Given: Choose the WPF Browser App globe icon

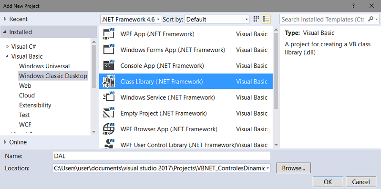Looking at the screenshot, I should pyautogui.click(x=109, y=129).
